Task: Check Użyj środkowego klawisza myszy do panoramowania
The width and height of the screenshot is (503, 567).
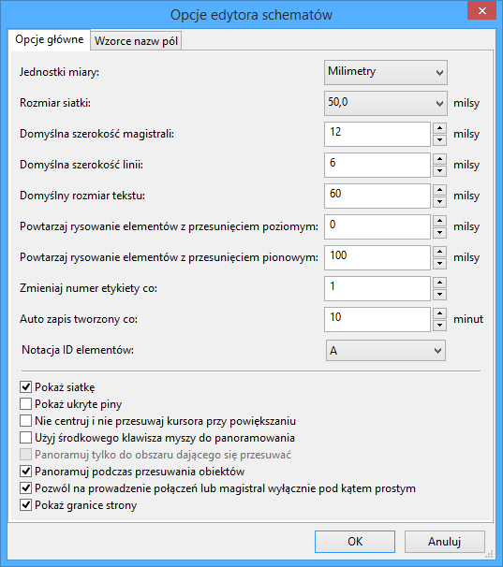Action: click(25, 438)
